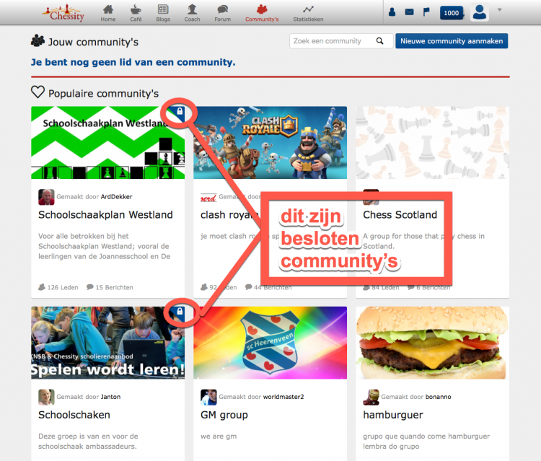Click 'Je bent nog geen lid' message
Viewport: 541px width, 461px height.
pos(133,62)
